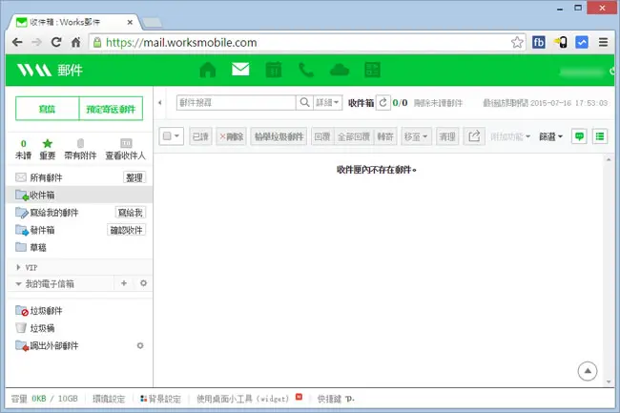The image size is (620, 413).
Task: Refresh the inbox with the reload icon
Action: pos(382,103)
